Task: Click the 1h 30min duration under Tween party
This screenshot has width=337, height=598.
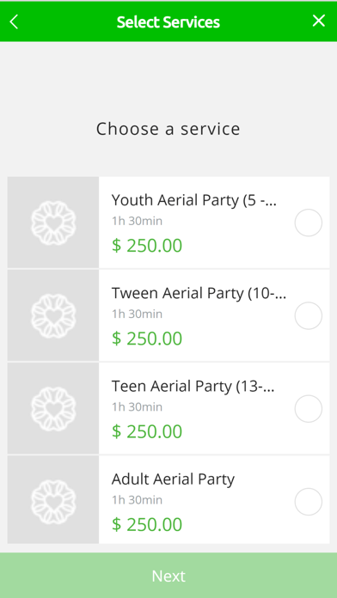Action: pyautogui.click(x=137, y=314)
